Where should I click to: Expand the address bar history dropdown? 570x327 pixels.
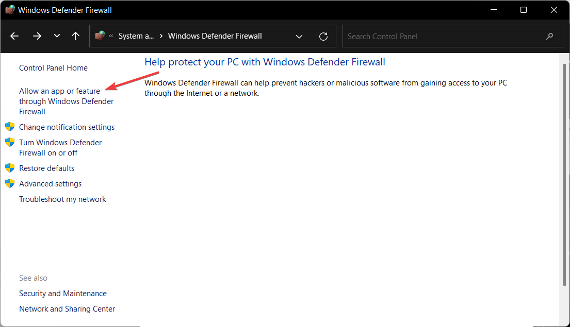pos(299,36)
